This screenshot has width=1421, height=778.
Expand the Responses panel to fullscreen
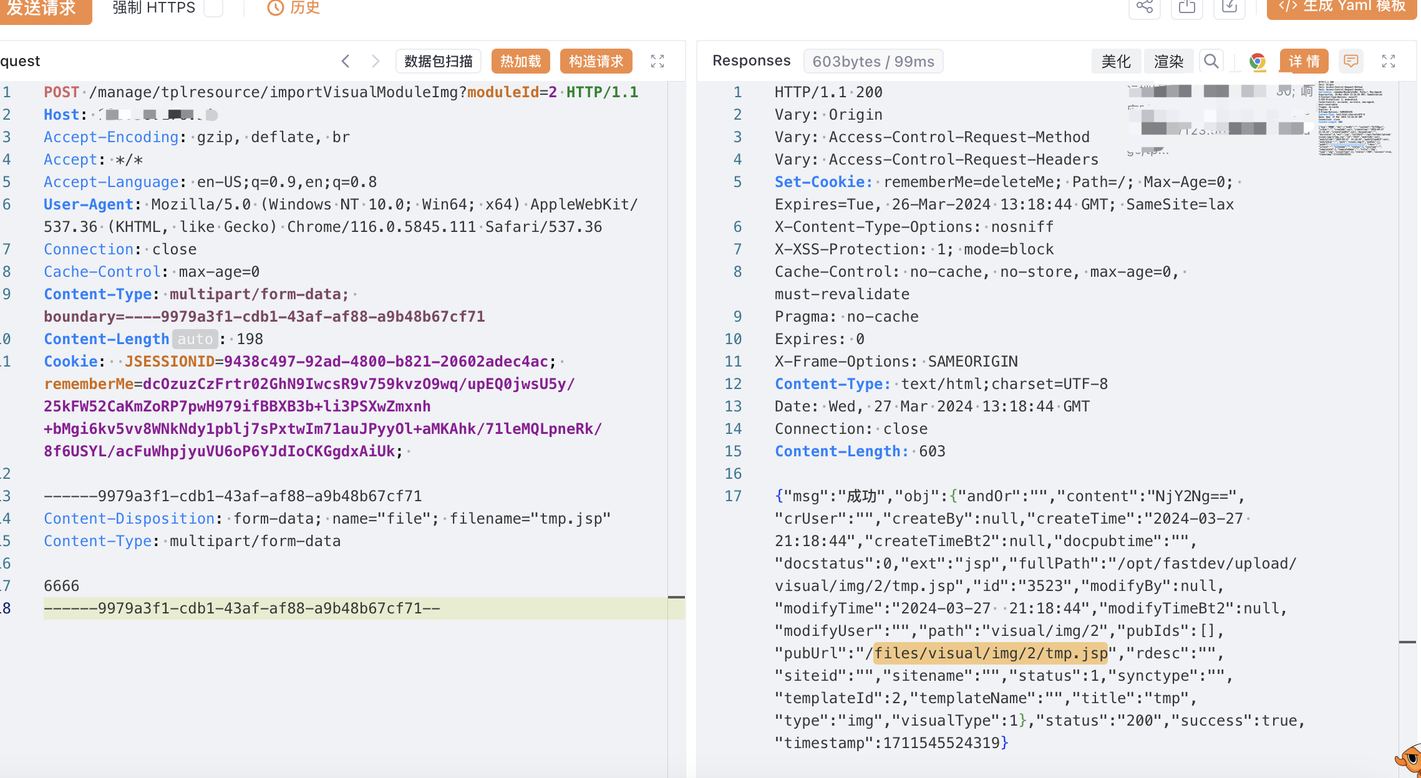click(x=1389, y=61)
